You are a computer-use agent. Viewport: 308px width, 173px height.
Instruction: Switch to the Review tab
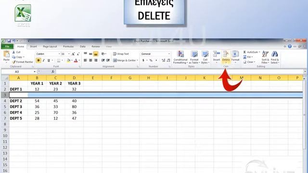click(x=96, y=47)
